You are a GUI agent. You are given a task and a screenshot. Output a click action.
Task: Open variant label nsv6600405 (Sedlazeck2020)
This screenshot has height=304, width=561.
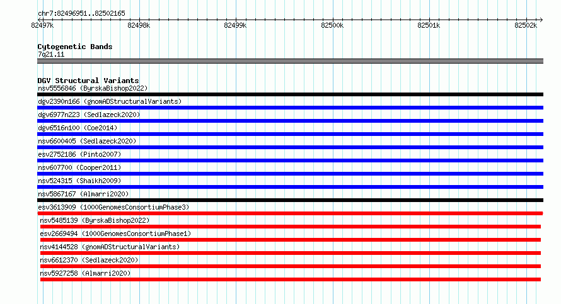(x=87, y=141)
